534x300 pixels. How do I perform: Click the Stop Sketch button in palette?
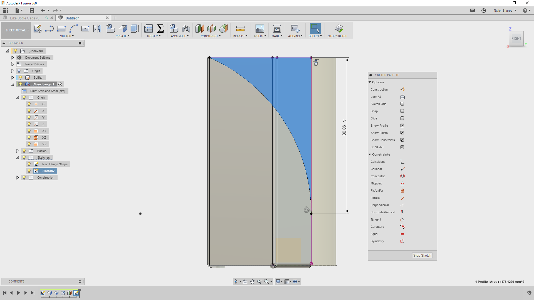tap(422, 256)
